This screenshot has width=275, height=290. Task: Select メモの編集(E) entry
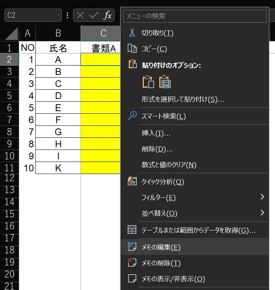pos(195,247)
